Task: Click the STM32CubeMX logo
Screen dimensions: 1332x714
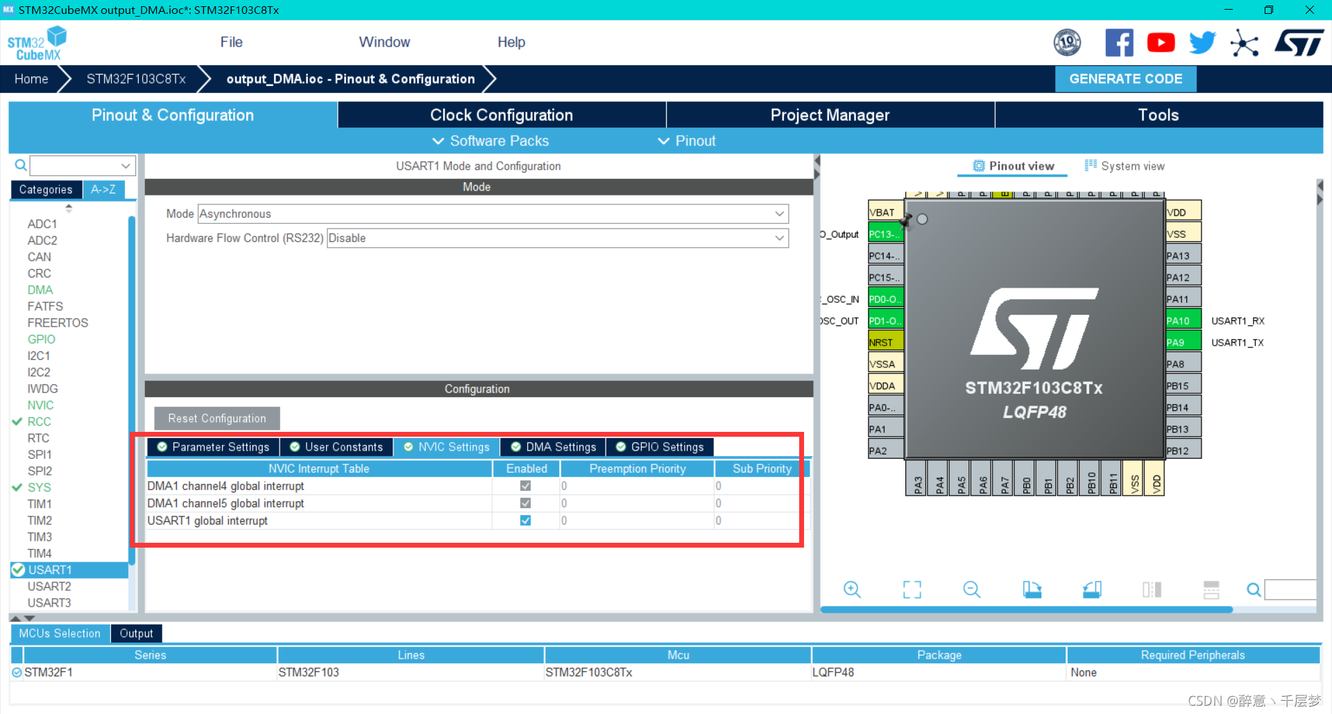Action: tap(37, 44)
